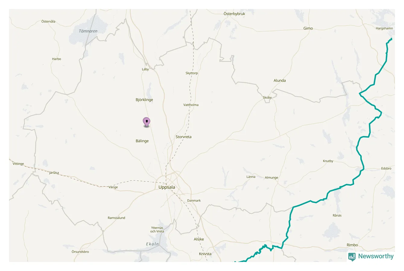
Task: Select the Östervåla town label
Action: pyautogui.click(x=48, y=22)
